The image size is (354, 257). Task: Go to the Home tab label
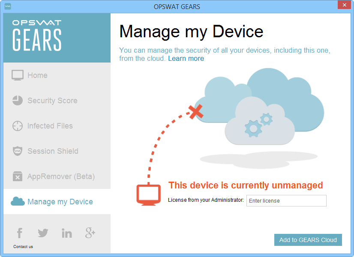point(37,75)
